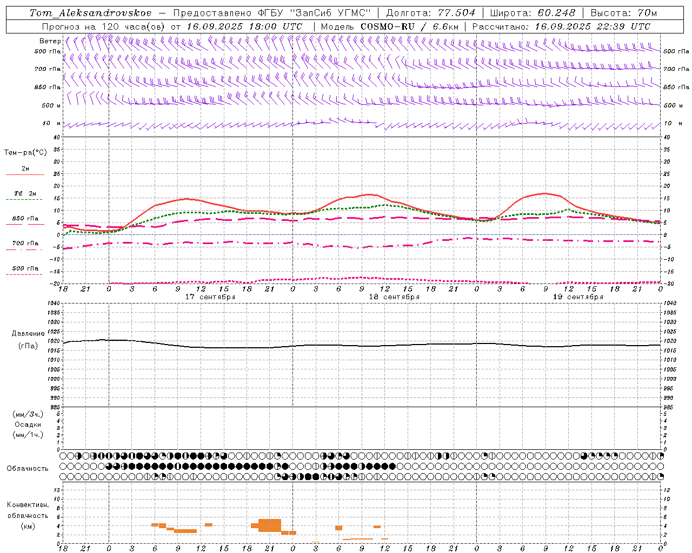Click the station name Tom_Aleksandrovskoe in the header

90,13
